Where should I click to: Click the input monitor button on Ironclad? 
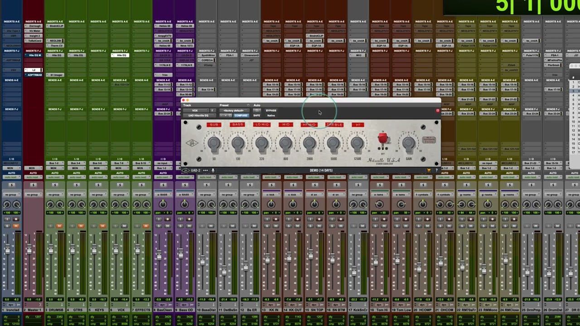pos(7,219)
